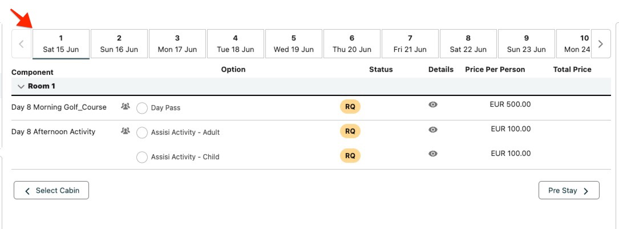
Task: Click the Select Cabin back button
Action: (51, 191)
